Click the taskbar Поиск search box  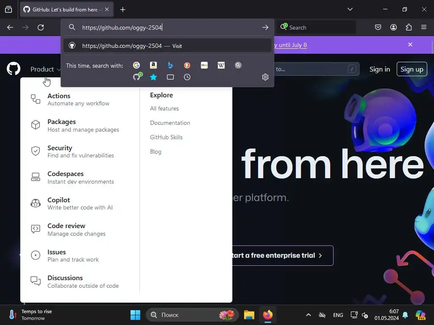(x=192, y=315)
